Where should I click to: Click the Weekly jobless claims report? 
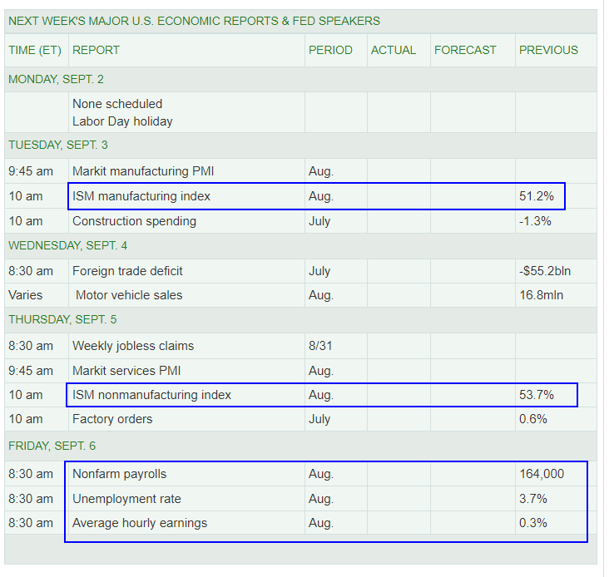(133, 346)
